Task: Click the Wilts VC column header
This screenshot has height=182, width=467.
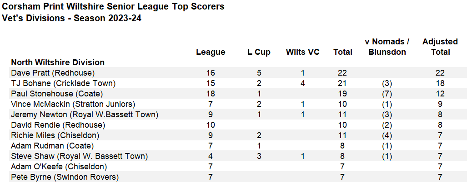Action: click(303, 52)
